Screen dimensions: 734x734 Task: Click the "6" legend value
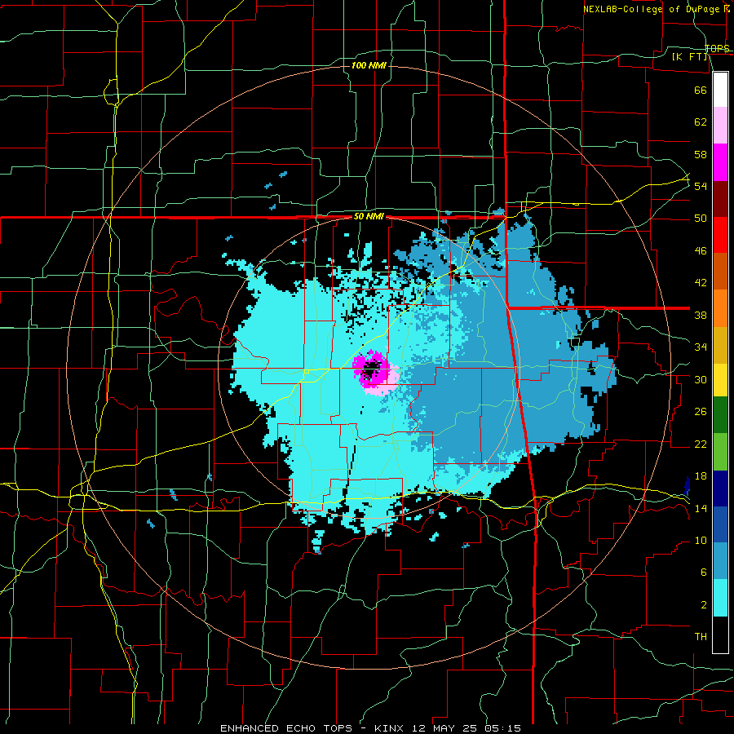703,573
